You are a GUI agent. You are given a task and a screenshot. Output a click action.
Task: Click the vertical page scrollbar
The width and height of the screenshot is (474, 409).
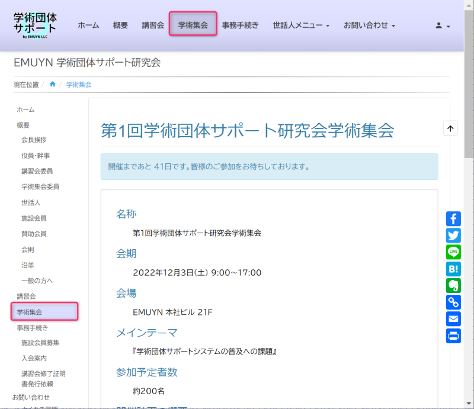coord(469,178)
